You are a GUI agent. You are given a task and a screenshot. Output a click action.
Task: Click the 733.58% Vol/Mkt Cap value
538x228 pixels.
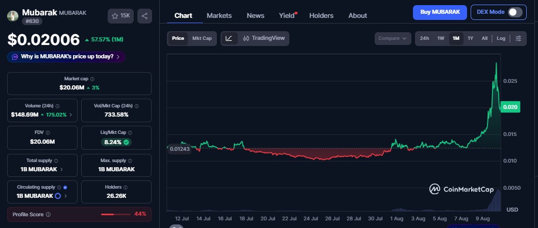[116, 115]
